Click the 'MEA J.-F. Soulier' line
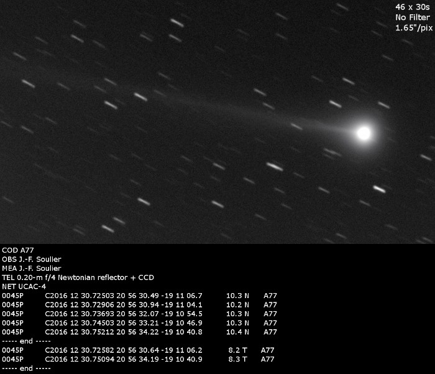This screenshot has height=374, width=435. [x=31, y=268]
